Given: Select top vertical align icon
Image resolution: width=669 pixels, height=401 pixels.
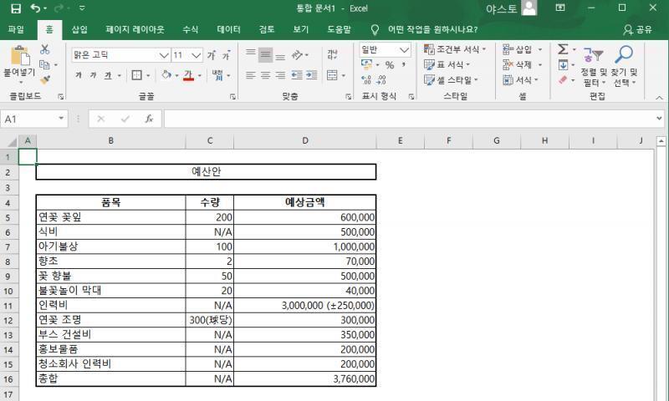Looking at the screenshot, I should (251, 54).
